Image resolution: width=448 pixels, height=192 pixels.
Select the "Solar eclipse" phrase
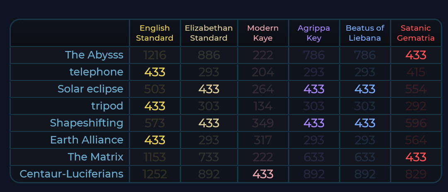point(90,89)
